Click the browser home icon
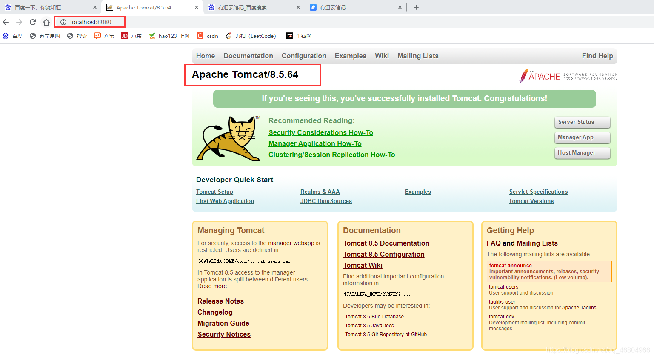 pyautogui.click(x=46, y=22)
